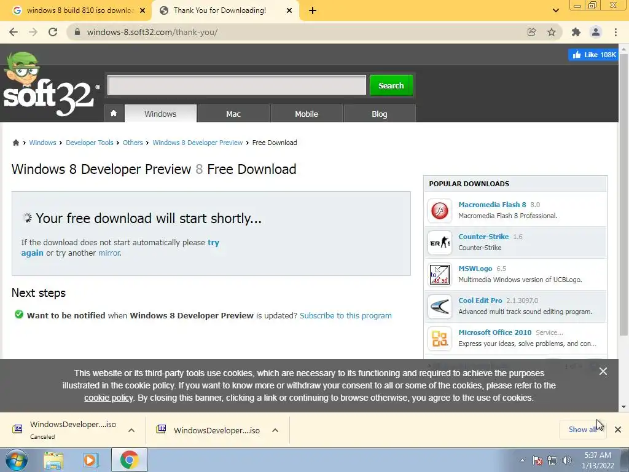The width and height of the screenshot is (629, 472).
Task: Click the Chrome taskbar icon
Action: point(129,460)
